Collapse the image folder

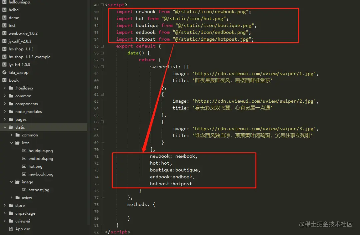(11, 182)
